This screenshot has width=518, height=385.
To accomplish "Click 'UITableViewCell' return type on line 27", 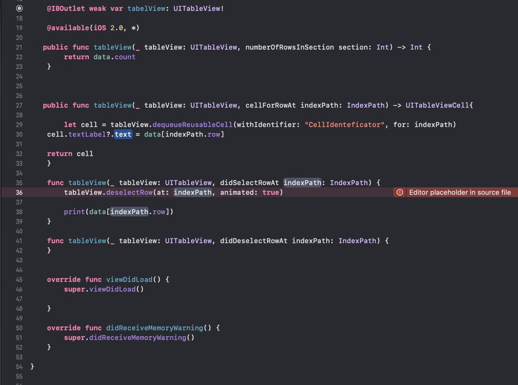I will point(437,105).
